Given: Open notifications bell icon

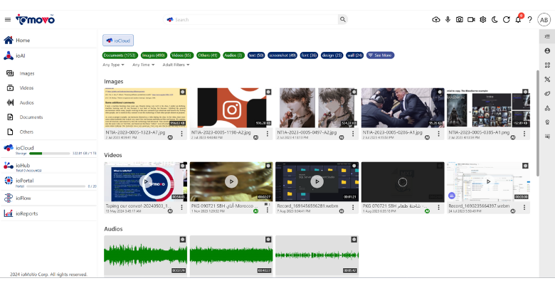Looking at the screenshot, I should click(x=518, y=20).
